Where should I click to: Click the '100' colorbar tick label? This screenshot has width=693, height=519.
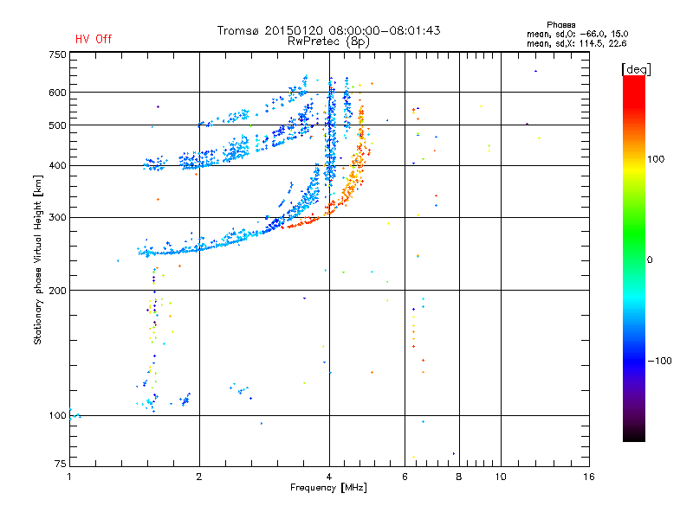656,159
